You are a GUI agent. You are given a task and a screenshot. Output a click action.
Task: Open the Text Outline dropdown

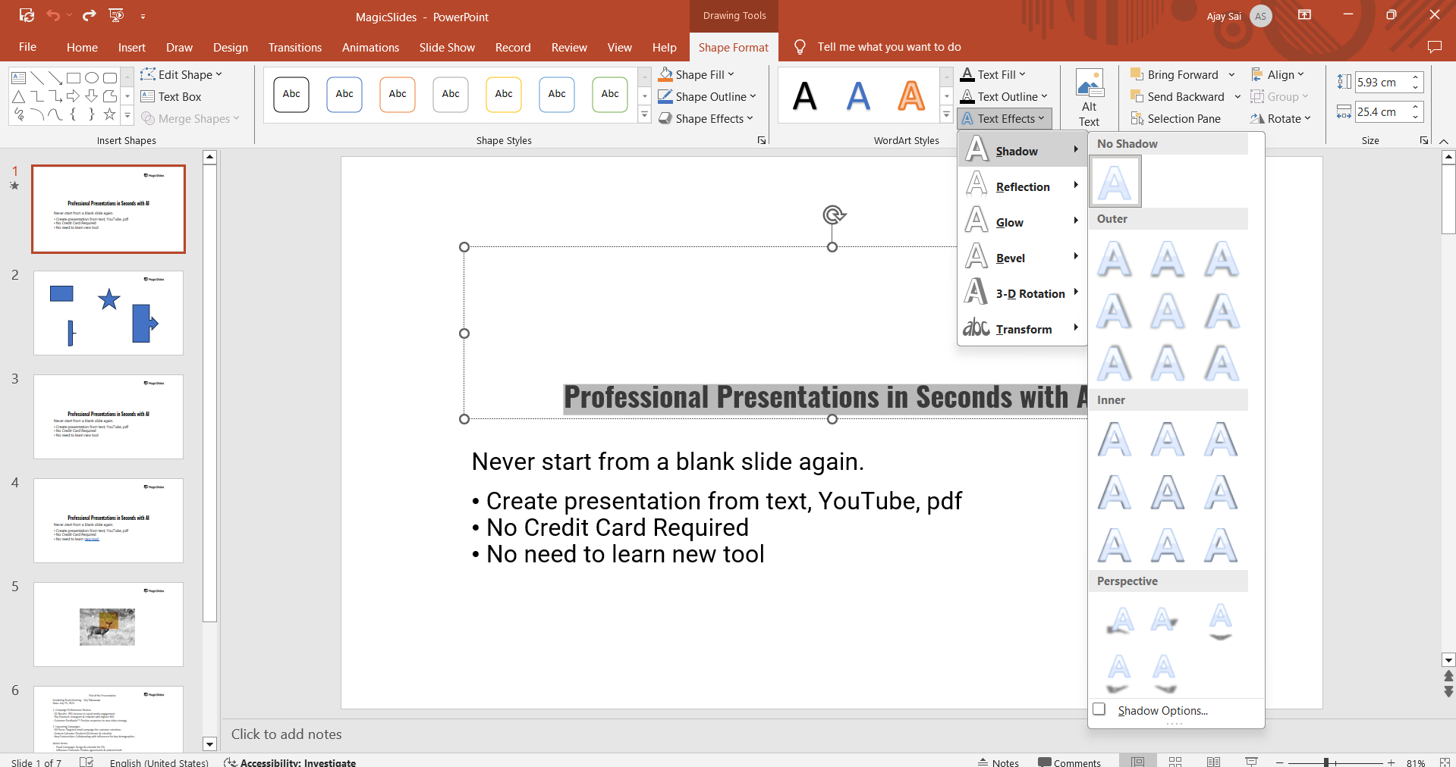pos(1044,96)
